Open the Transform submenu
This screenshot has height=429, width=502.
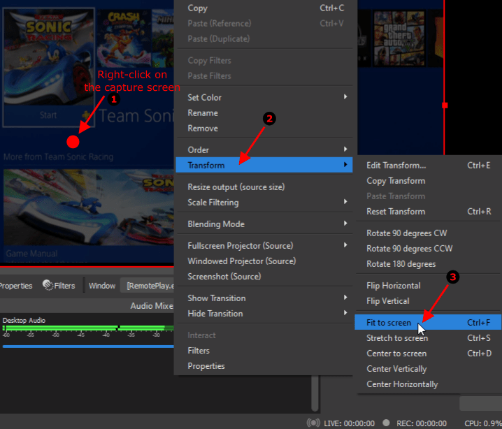click(x=264, y=165)
